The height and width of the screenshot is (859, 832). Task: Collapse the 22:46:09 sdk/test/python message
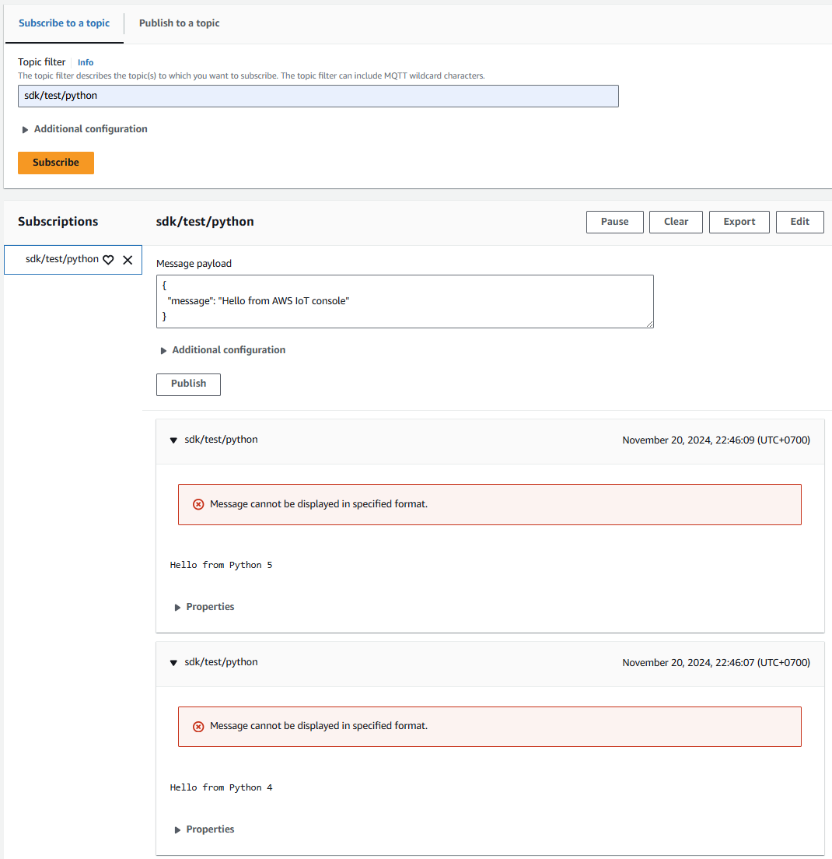tap(173, 440)
